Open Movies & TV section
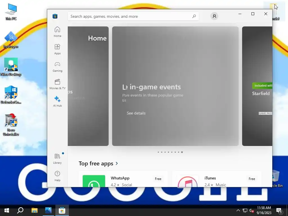Screen dimensions: 288x216 (x=57, y=84)
